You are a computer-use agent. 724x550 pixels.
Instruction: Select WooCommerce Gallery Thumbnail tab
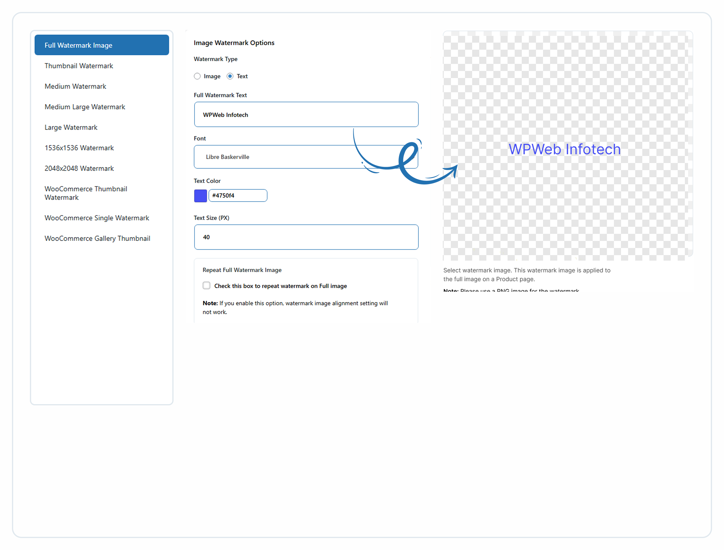tap(97, 238)
